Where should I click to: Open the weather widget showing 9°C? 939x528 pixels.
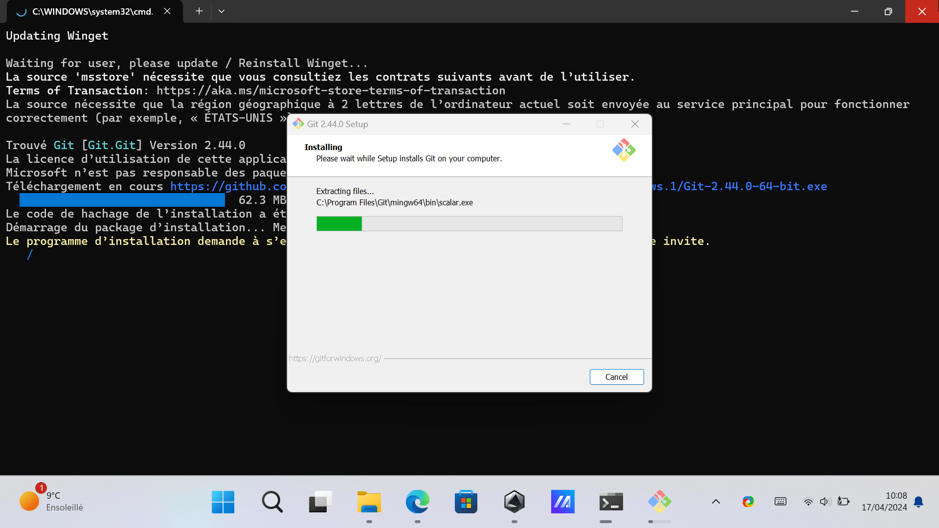coord(51,502)
